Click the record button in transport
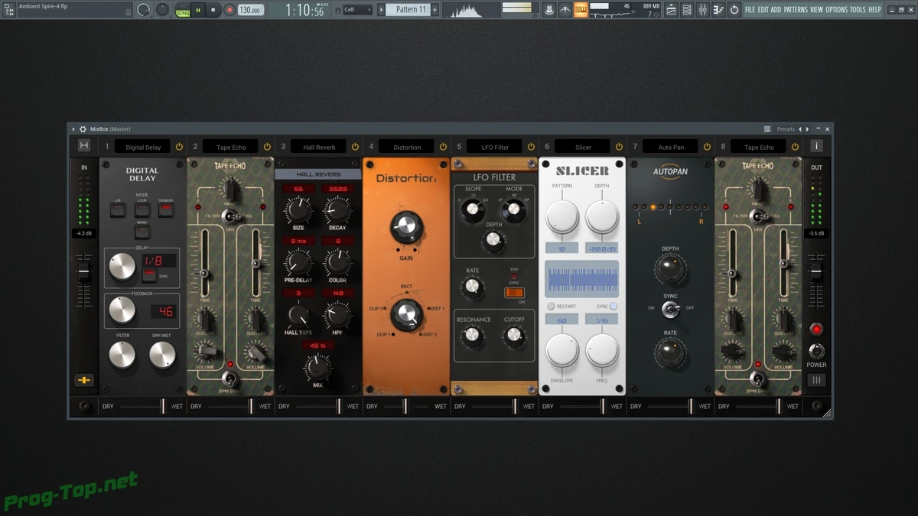The width and height of the screenshot is (918, 516). click(229, 10)
